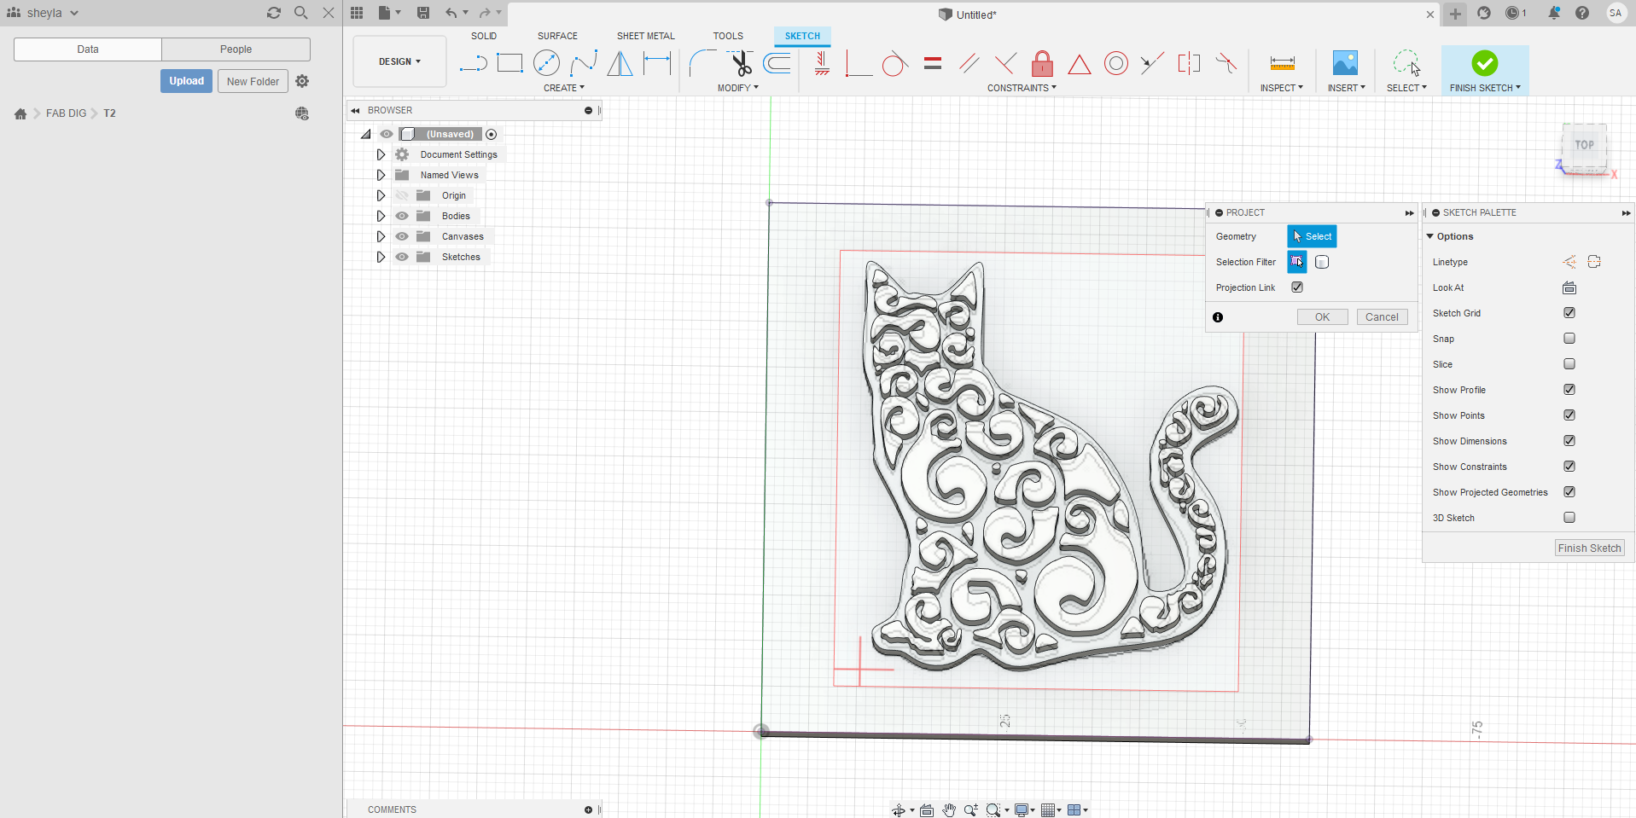This screenshot has width=1636, height=818.
Task: Click the Measure ruler icon
Action: (1282, 63)
